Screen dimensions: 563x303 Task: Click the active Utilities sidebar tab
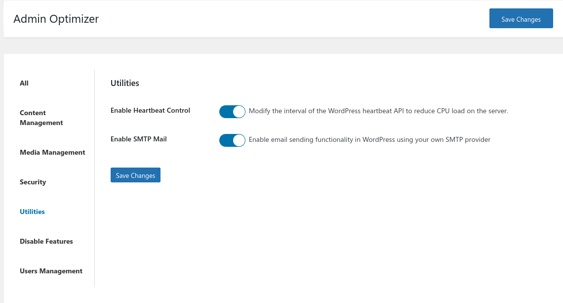pyautogui.click(x=32, y=212)
